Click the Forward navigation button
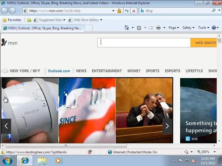Image resolution: width=222 pixels, height=166 pixels. pos(12,11)
